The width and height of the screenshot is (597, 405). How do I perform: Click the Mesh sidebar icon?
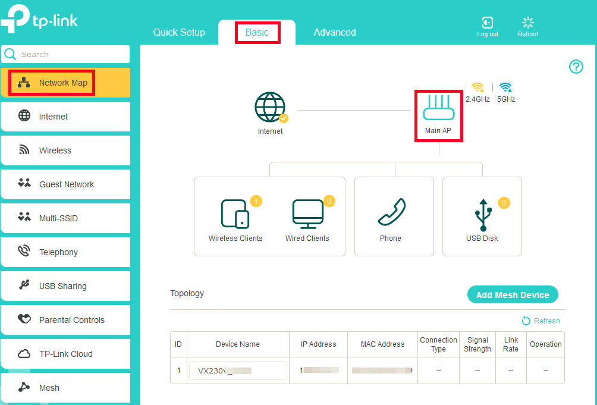point(24,387)
